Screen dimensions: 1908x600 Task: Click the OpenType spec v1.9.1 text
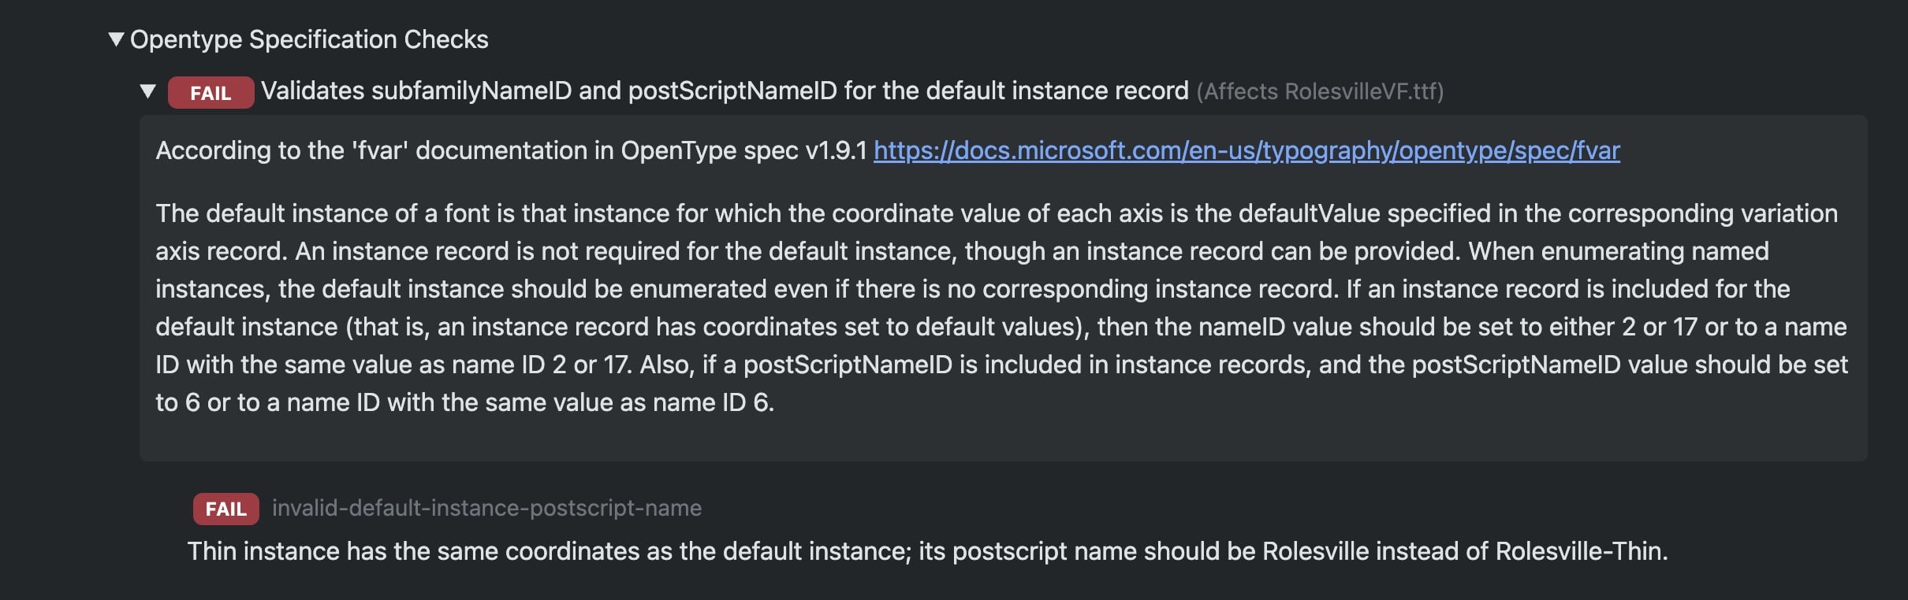(x=743, y=150)
